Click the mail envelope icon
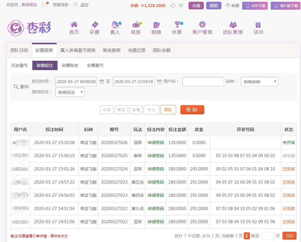Viewport: 301px width, 242px height. click(44, 5)
